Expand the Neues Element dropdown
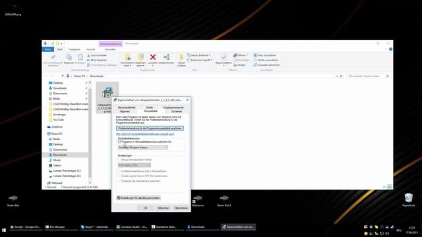 point(198,55)
